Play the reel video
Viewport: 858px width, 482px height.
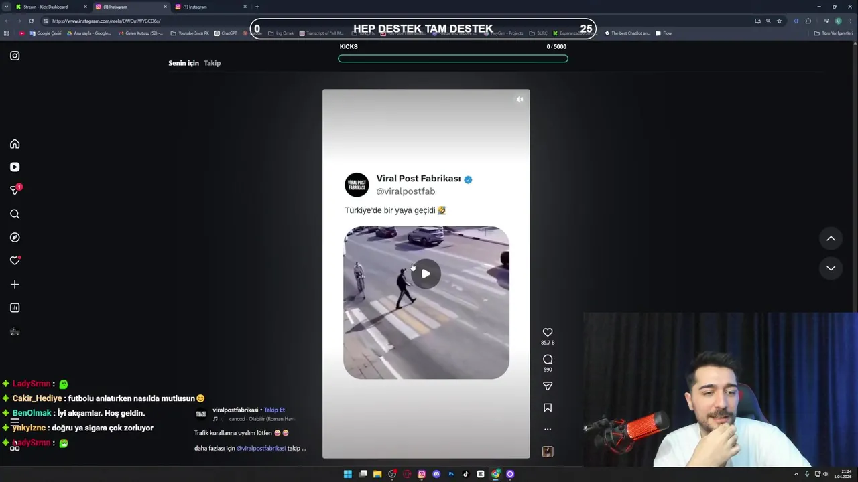(426, 274)
